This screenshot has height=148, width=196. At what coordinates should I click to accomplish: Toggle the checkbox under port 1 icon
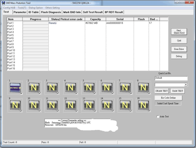(x=21, y=94)
